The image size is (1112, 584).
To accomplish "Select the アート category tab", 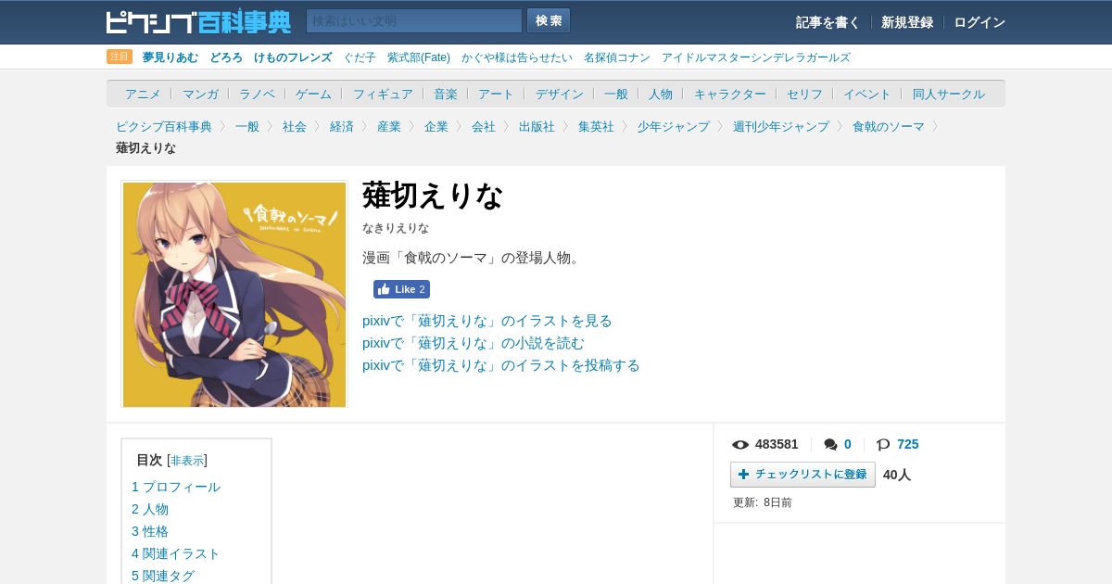I will (x=496, y=94).
